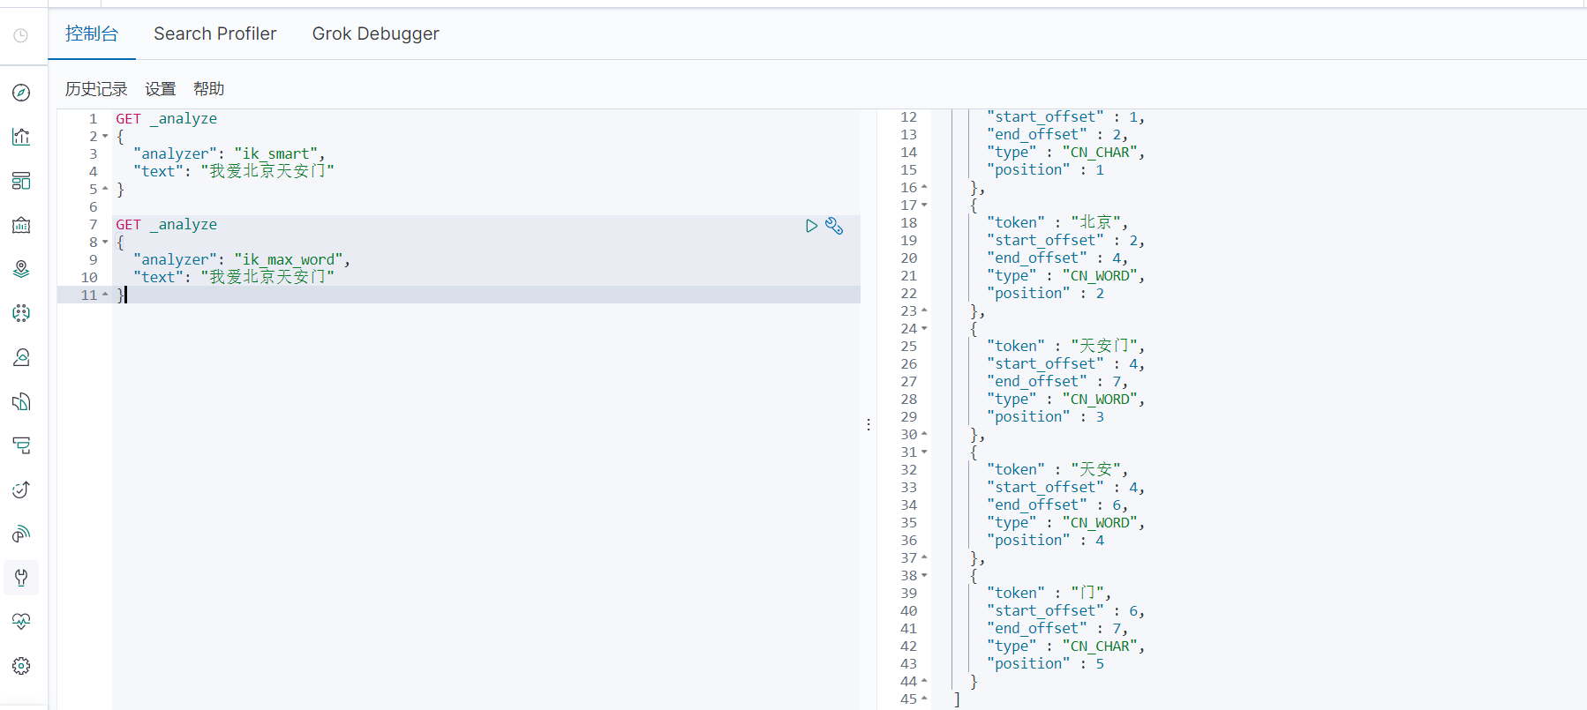This screenshot has height=710, width=1587.
Task: Fold output closing brace at line 23
Action: (924, 310)
